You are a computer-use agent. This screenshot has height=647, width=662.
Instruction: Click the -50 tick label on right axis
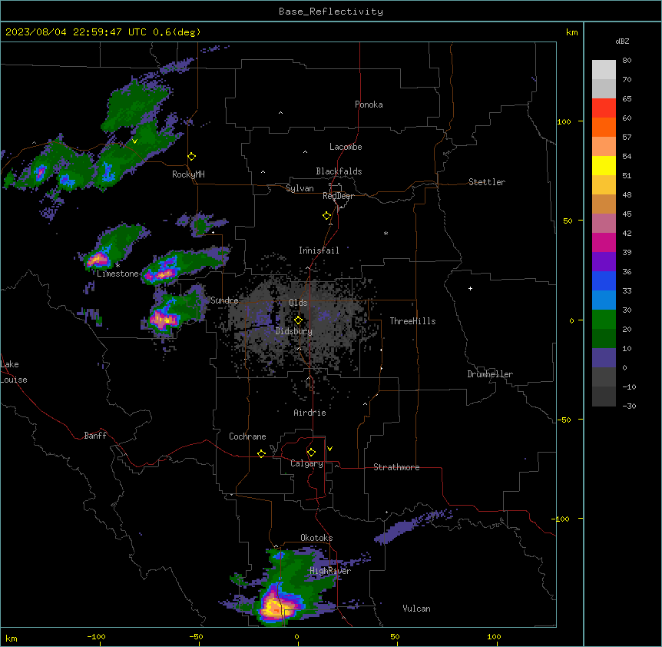coord(564,420)
